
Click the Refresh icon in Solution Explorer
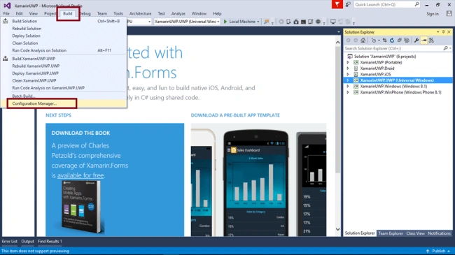pyautogui.click(x=392, y=41)
